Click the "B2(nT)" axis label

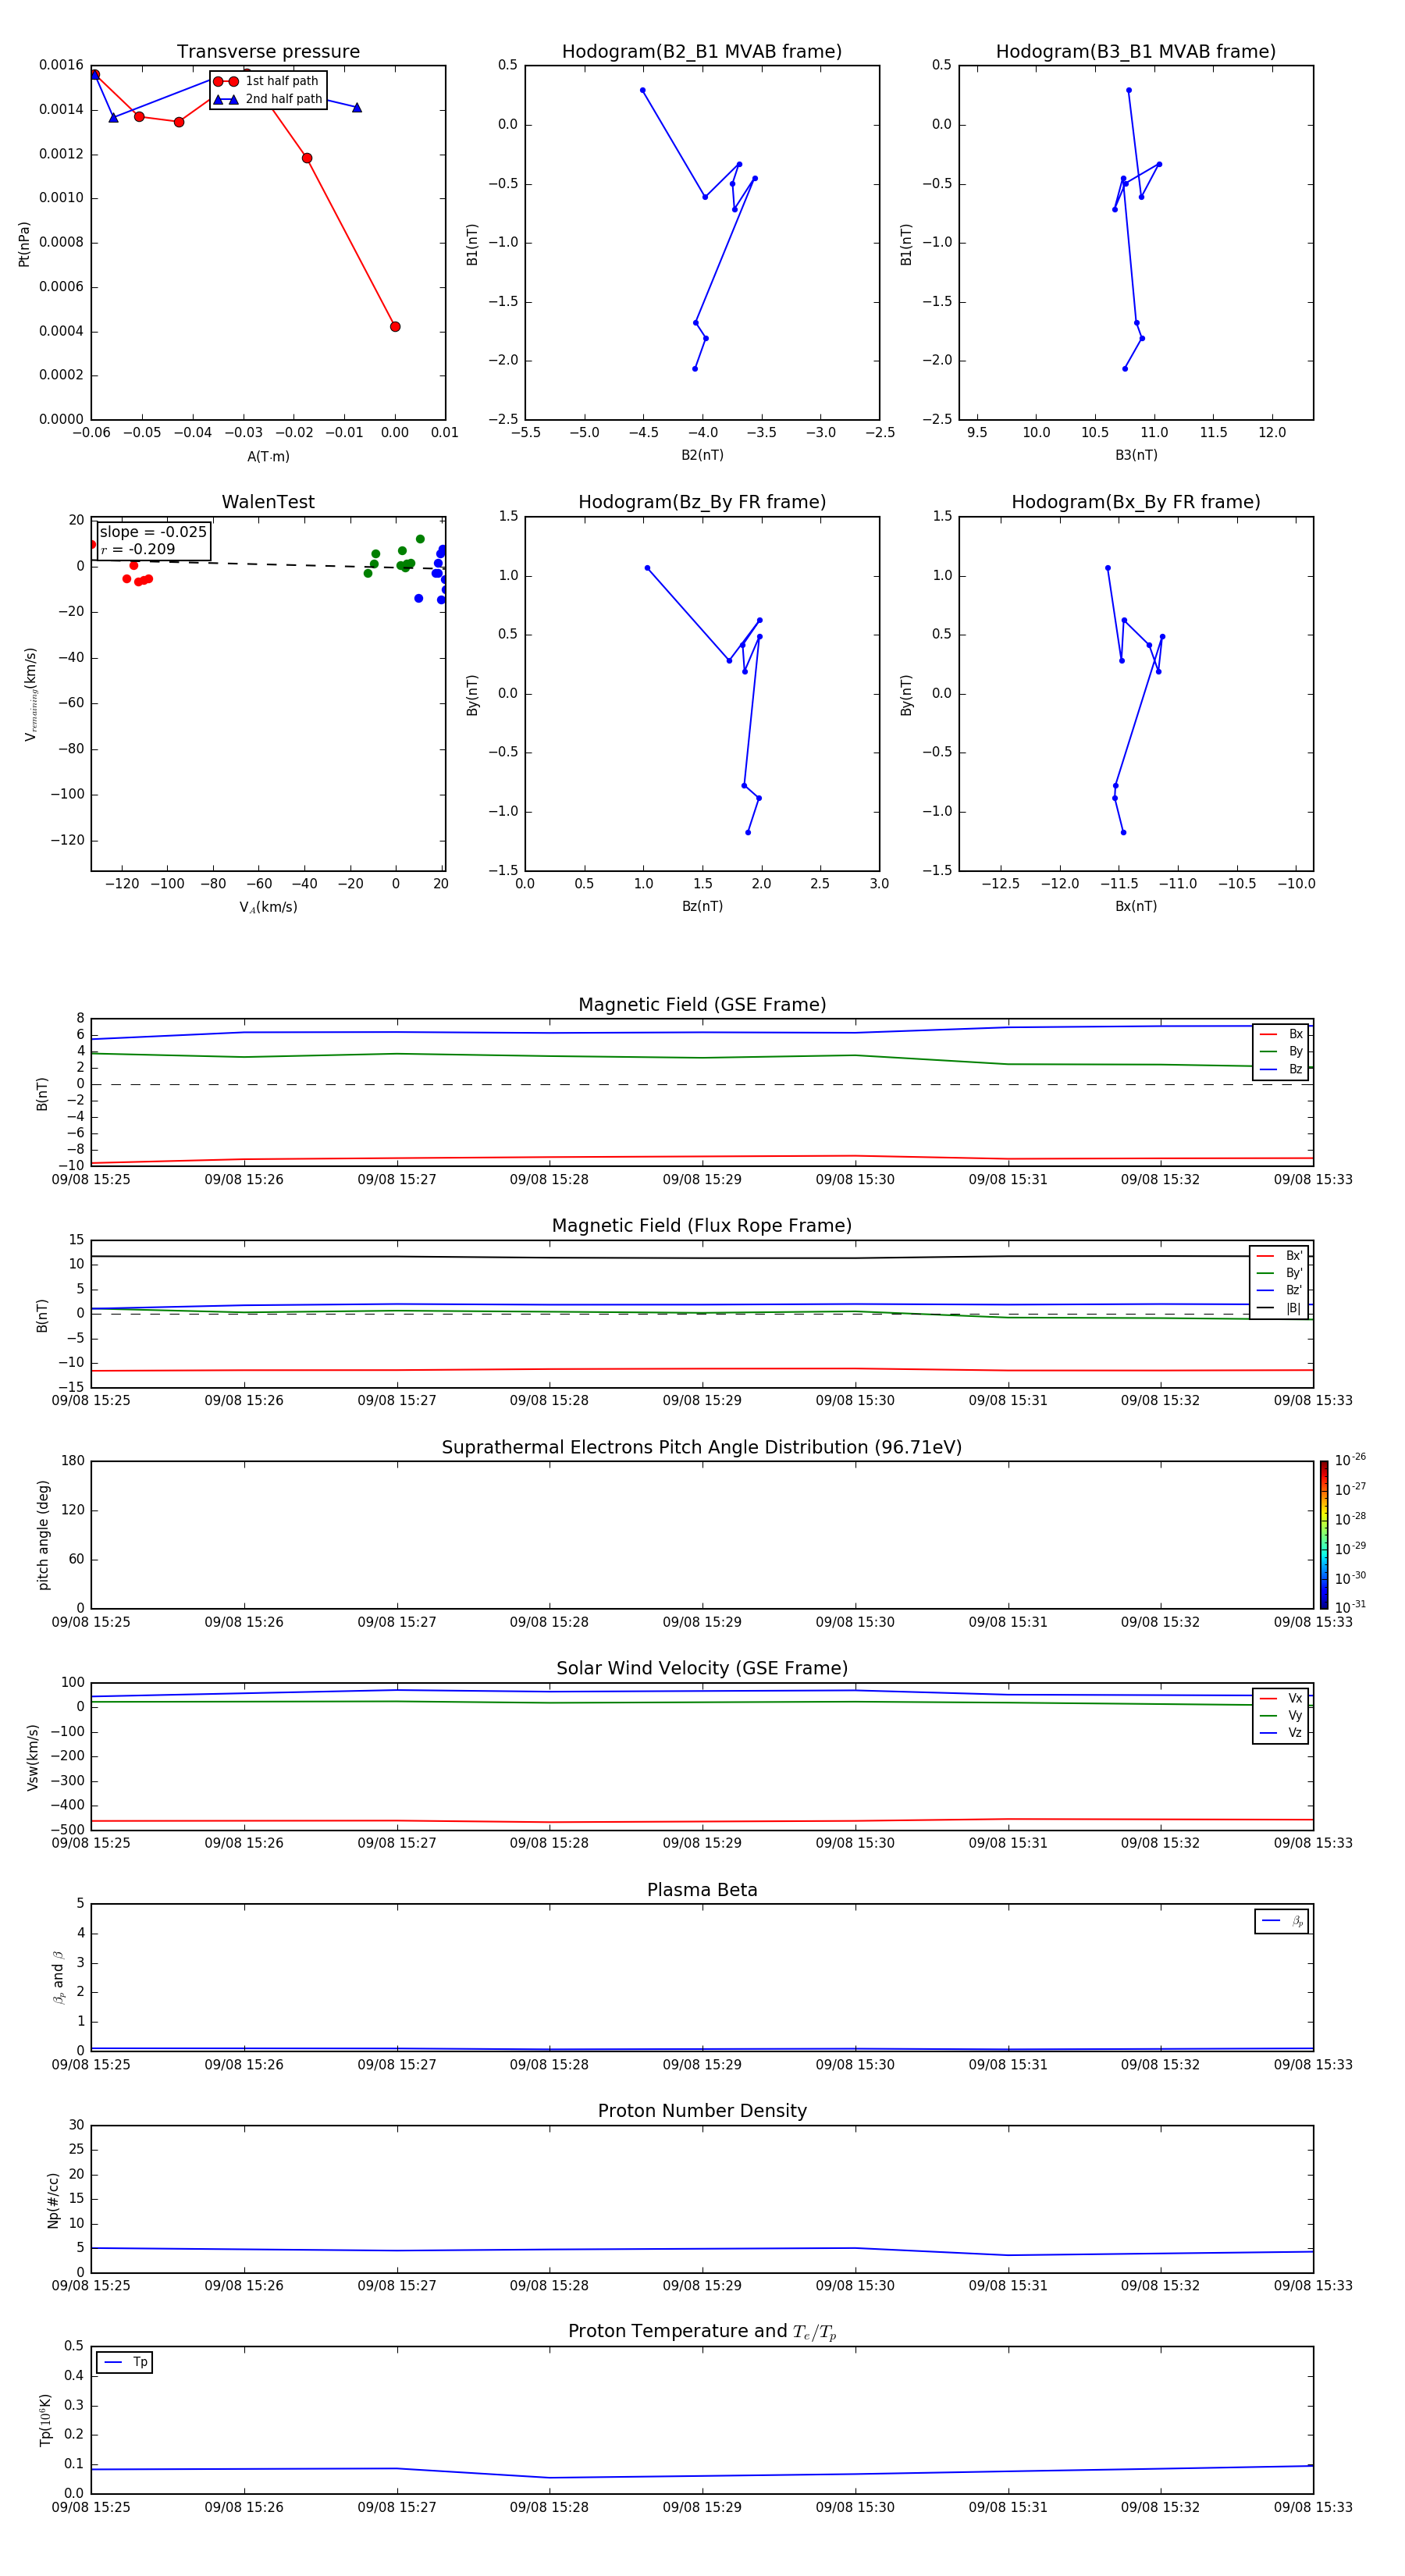click(702, 455)
